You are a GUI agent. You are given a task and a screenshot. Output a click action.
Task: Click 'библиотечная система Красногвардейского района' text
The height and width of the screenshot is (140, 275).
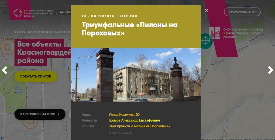pyautogui.click(x=243, y=33)
